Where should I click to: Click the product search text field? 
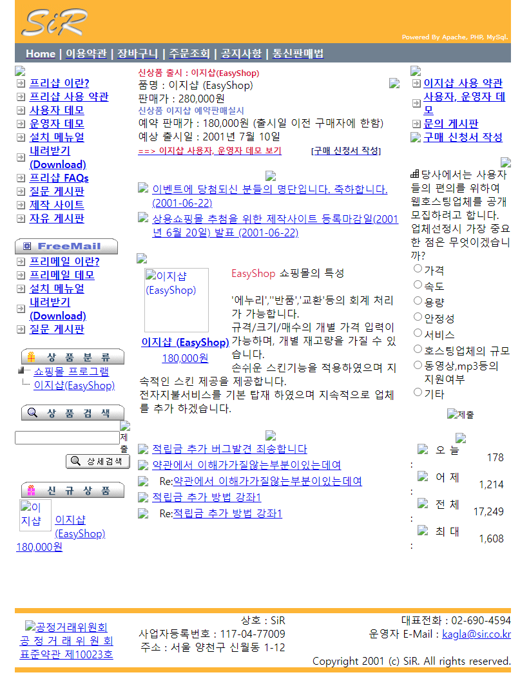tap(67, 437)
